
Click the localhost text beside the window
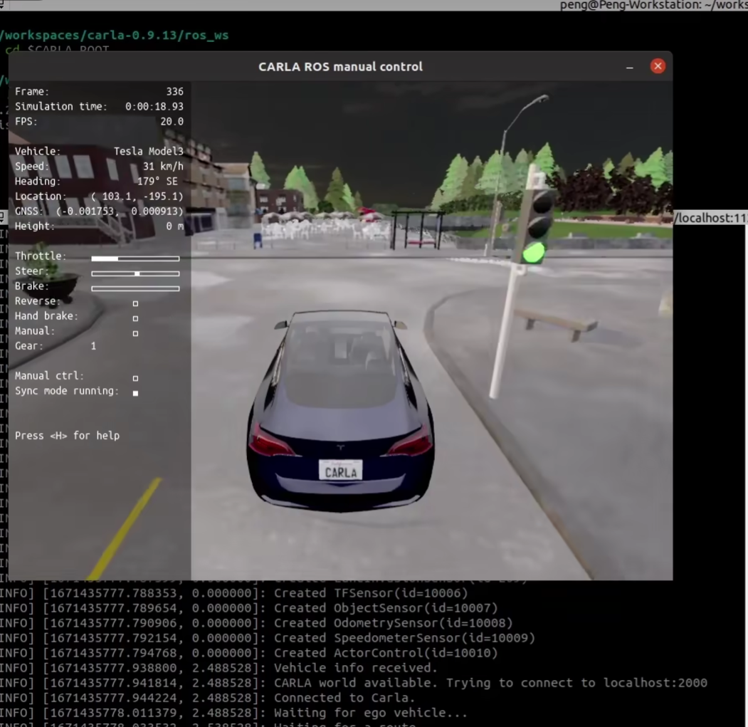tap(711, 218)
